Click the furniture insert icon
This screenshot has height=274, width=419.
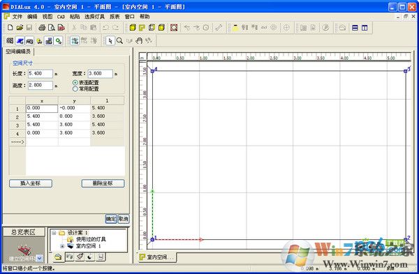(29, 41)
